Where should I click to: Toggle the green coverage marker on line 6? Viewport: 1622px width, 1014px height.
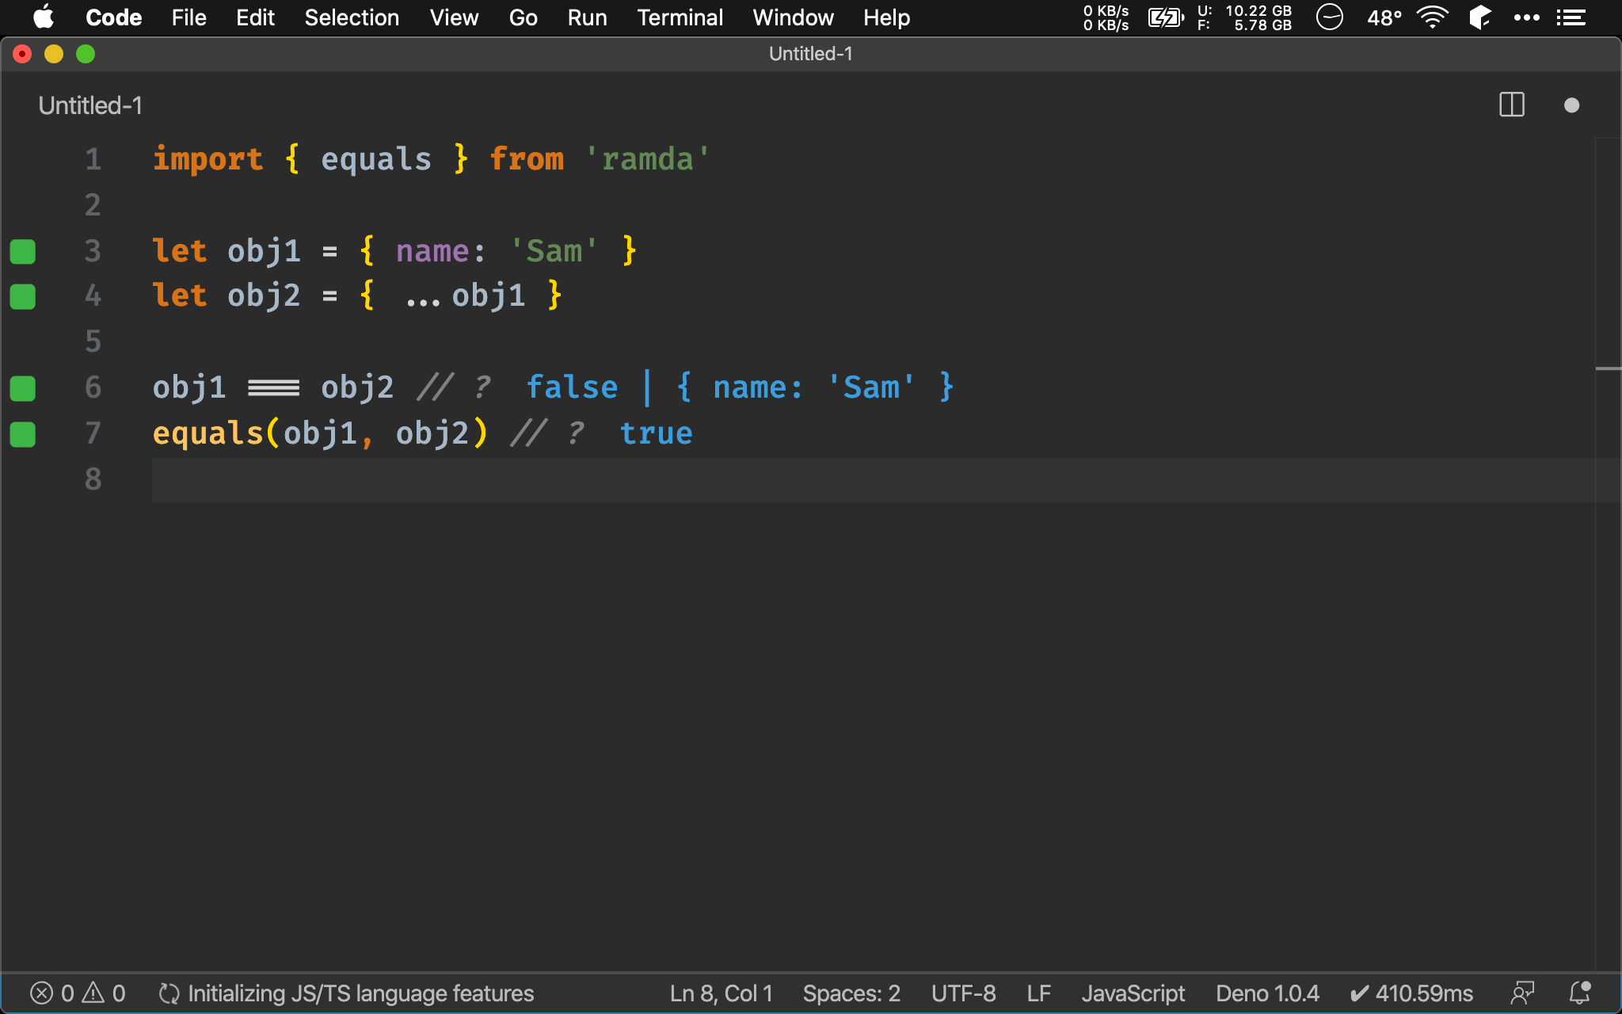coord(23,388)
